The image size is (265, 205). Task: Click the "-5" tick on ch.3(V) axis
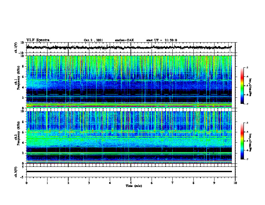[x=22, y=177]
